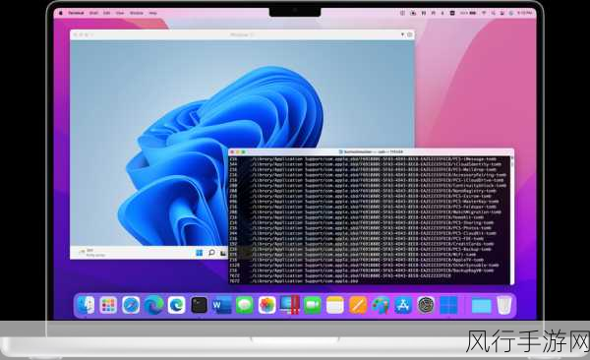Click the Terminal window vertical scrollbar

tap(511, 219)
